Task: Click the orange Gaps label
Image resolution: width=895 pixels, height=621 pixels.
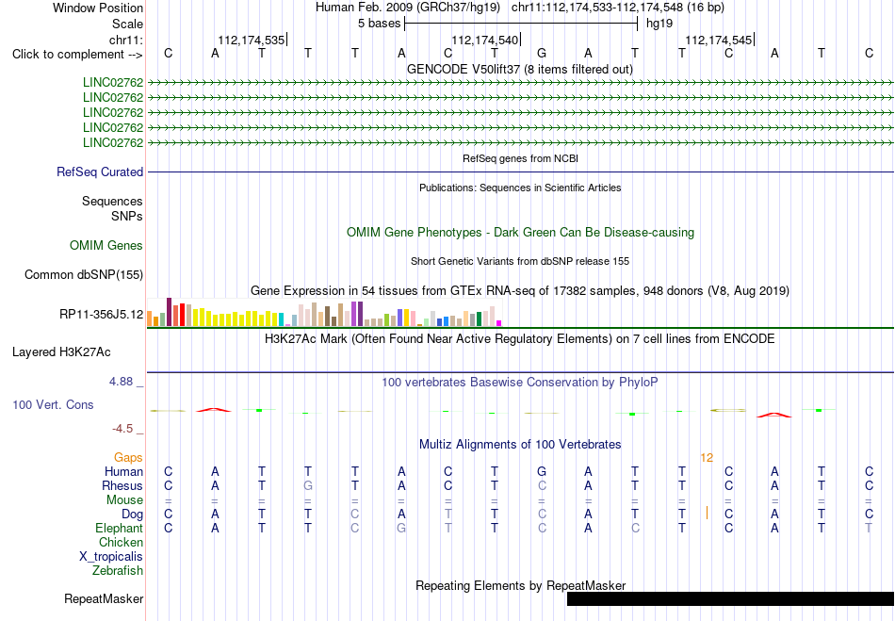Action: click(x=128, y=457)
